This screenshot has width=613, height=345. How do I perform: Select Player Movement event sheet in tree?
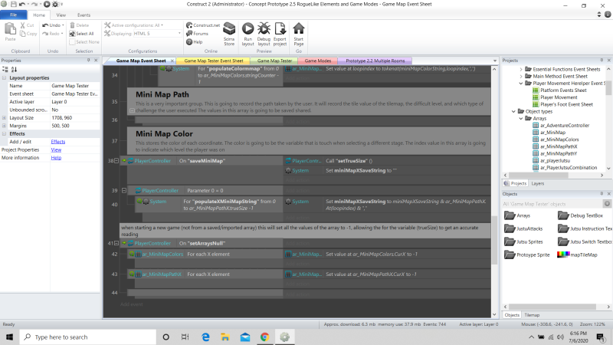point(559,97)
